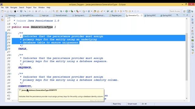
Task: Click the SEQUENCE enum constant
Action: tap(25, 68)
